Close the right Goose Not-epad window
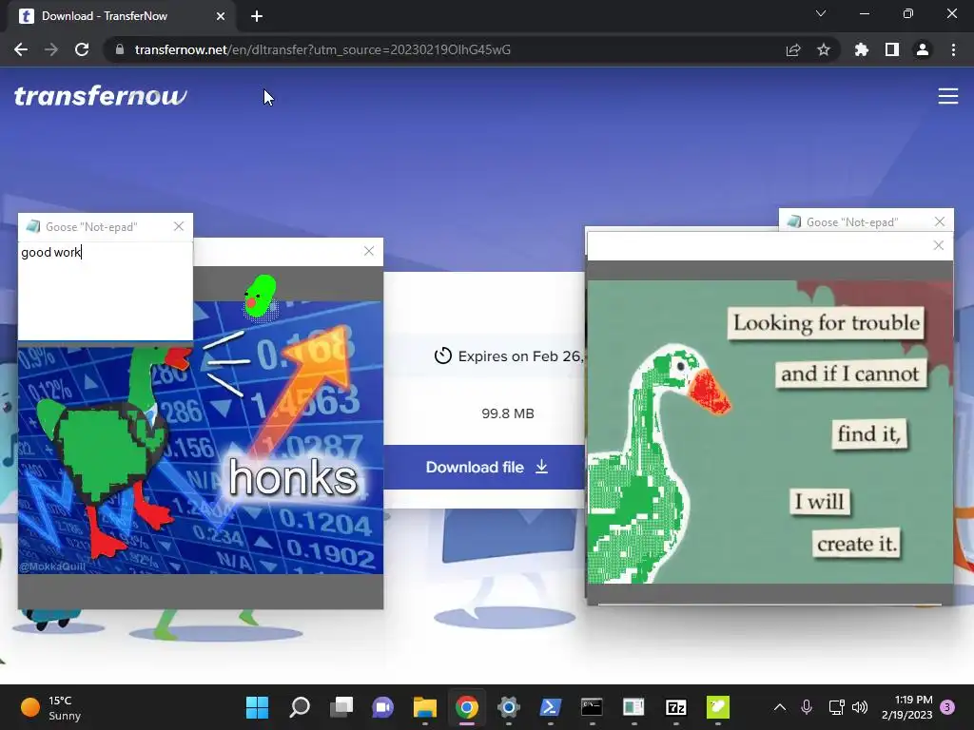 click(x=940, y=221)
